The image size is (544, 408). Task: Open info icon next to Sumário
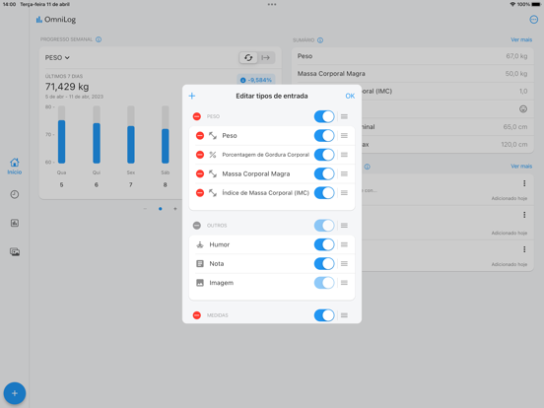point(320,40)
